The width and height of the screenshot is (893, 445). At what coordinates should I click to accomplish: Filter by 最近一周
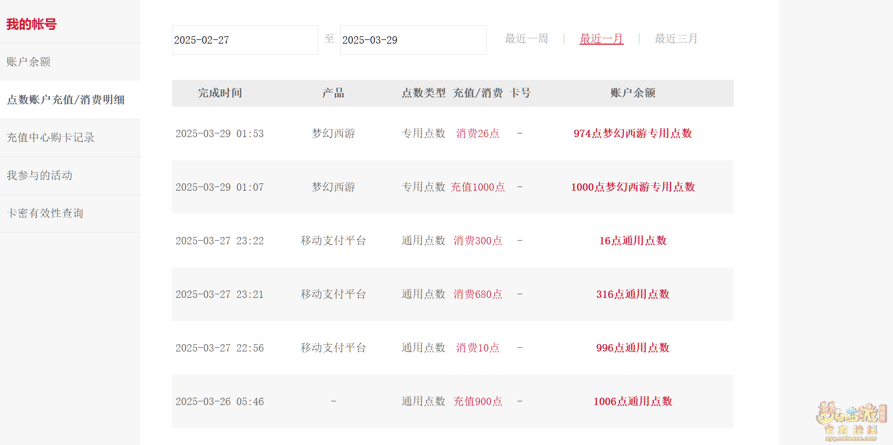[x=526, y=39]
